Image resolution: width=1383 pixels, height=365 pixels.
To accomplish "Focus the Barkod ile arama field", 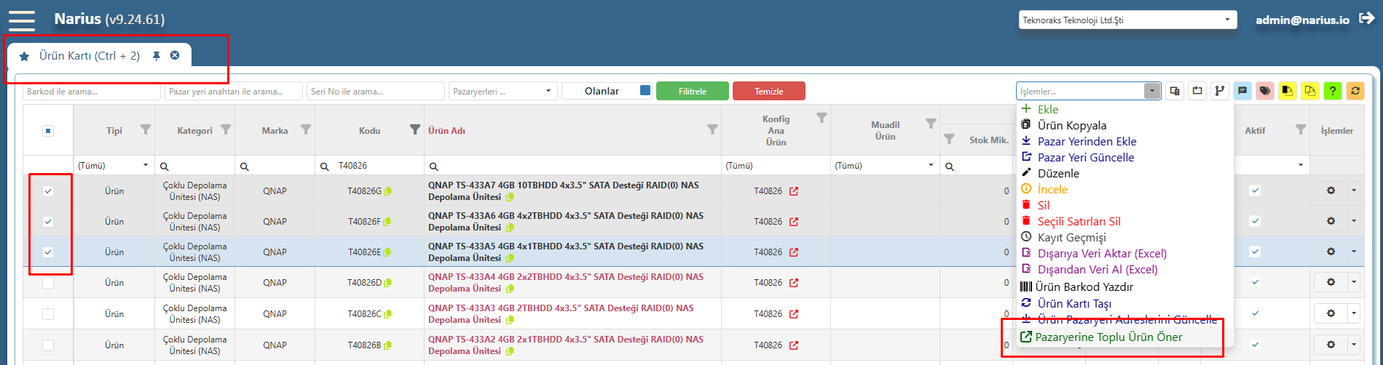I will [92, 91].
